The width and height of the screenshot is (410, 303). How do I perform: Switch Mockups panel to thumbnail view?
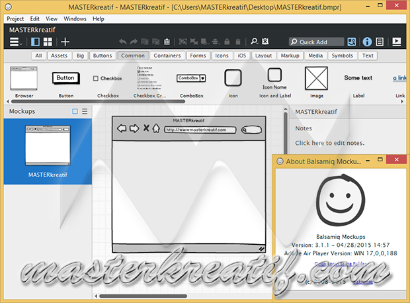[x=75, y=111]
